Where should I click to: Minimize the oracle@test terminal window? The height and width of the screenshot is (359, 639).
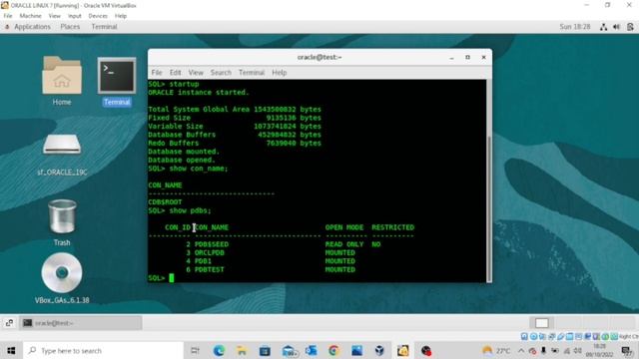tap(451, 58)
